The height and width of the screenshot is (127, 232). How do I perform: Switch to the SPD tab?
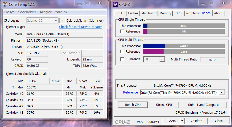[x=178, y=13]
